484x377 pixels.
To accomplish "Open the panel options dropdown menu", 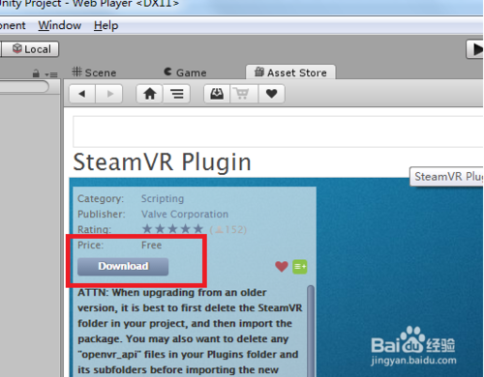I will point(51,74).
